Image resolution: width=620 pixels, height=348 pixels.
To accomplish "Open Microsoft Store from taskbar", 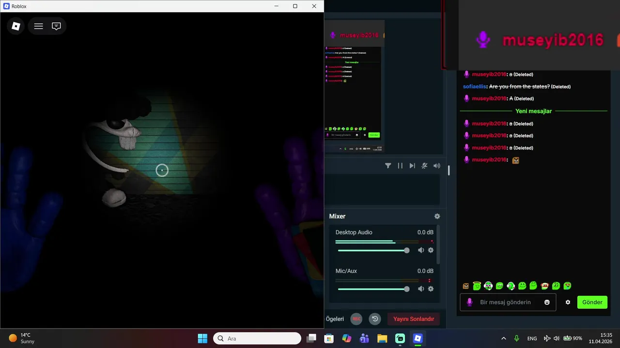I will point(329,338).
